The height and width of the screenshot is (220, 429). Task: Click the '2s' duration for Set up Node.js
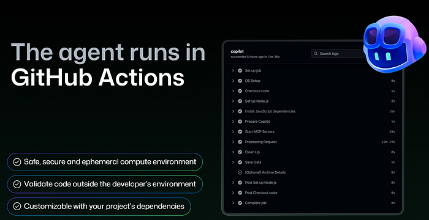click(x=393, y=101)
